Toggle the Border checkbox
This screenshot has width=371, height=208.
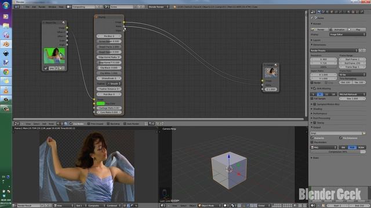pyautogui.click(x=312, y=83)
